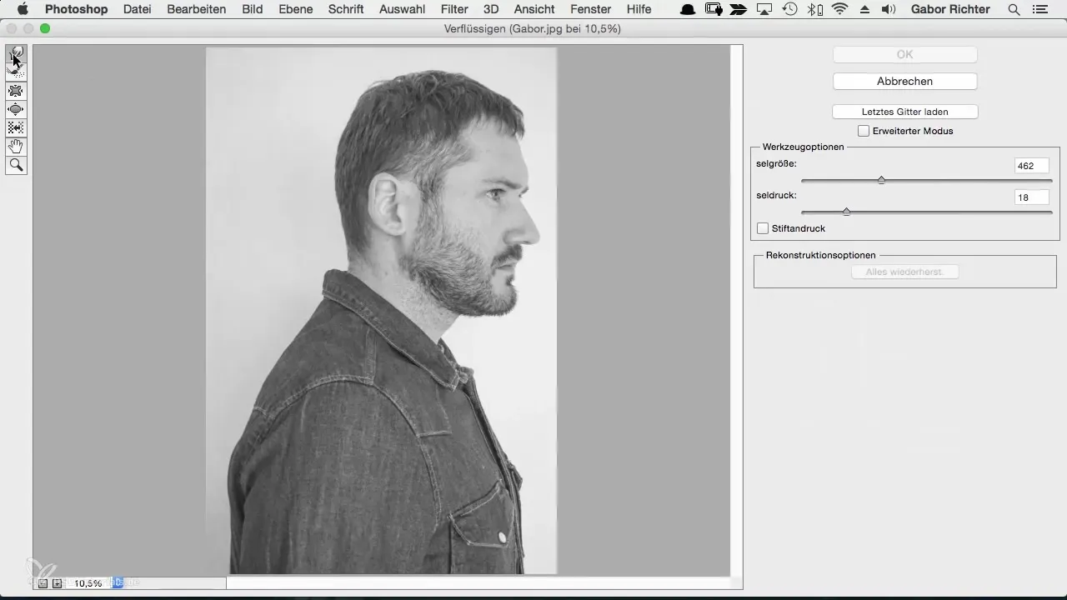Click the 10,5% zoom field
Viewport: 1067px width, 600px height.
pyautogui.click(x=88, y=583)
